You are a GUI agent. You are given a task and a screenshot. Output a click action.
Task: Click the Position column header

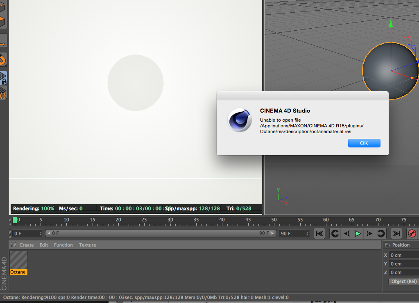(x=401, y=245)
